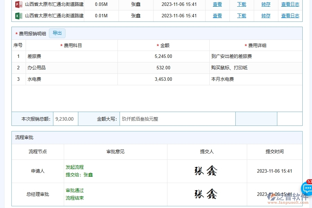Screen dimensions: 312x208
Task: Click the customer service chat bubble icon
Action: pyautogui.click(x=306, y=189)
